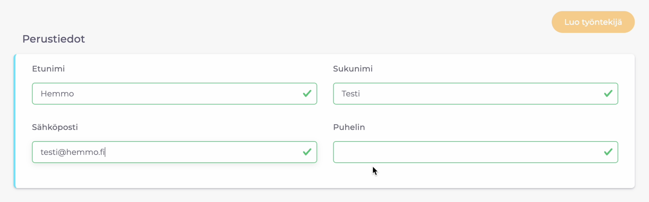Click the Etunimi field label

coord(48,69)
